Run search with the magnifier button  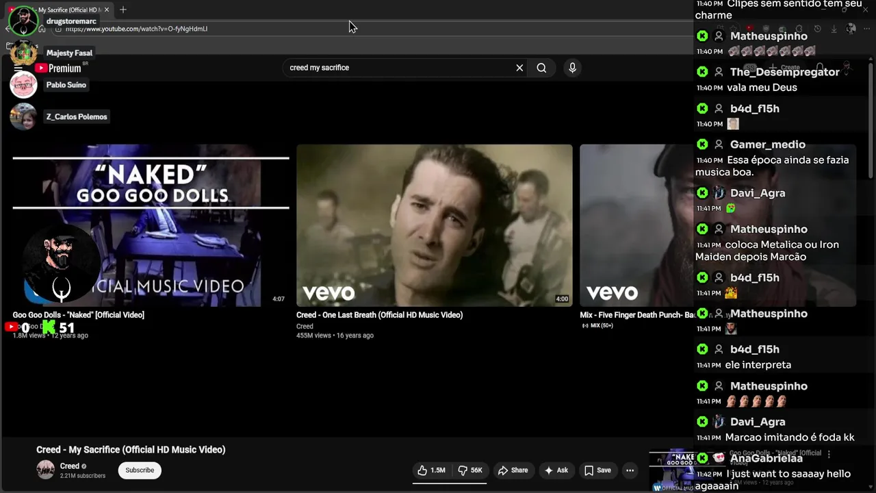pos(541,68)
